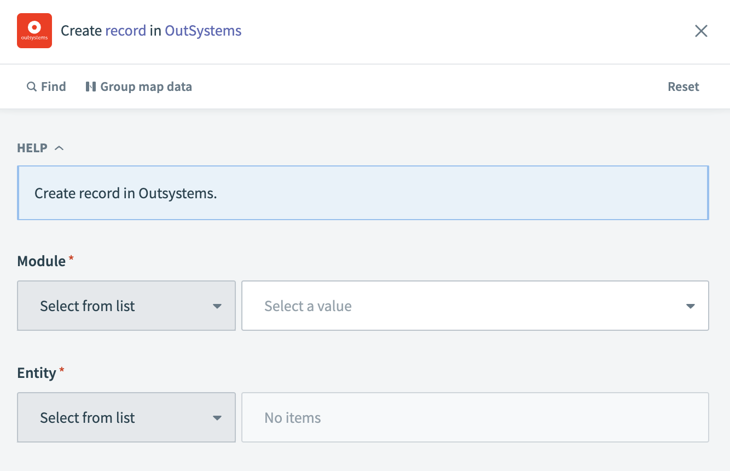The width and height of the screenshot is (730, 471).
Task: Click the caret in Module's Select from list
Action: [x=217, y=306]
